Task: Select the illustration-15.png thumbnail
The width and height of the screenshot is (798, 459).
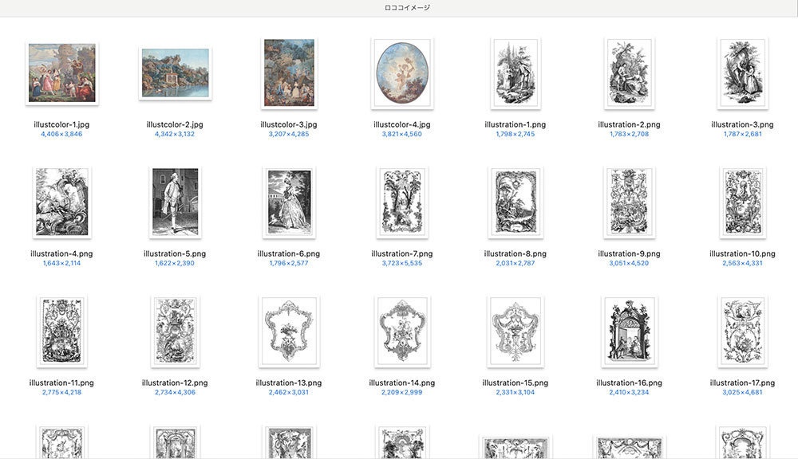Action: tap(516, 331)
